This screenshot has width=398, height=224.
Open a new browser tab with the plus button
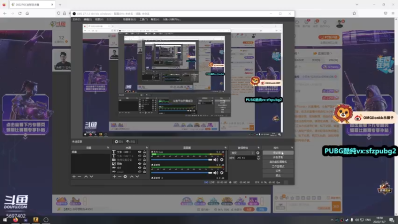60,4
